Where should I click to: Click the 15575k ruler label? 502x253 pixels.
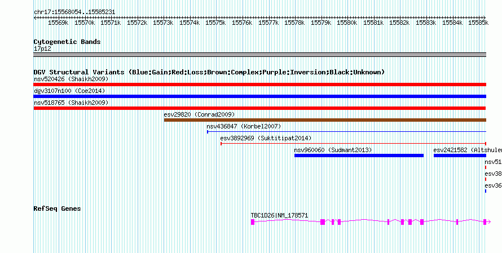pos(216,23)
